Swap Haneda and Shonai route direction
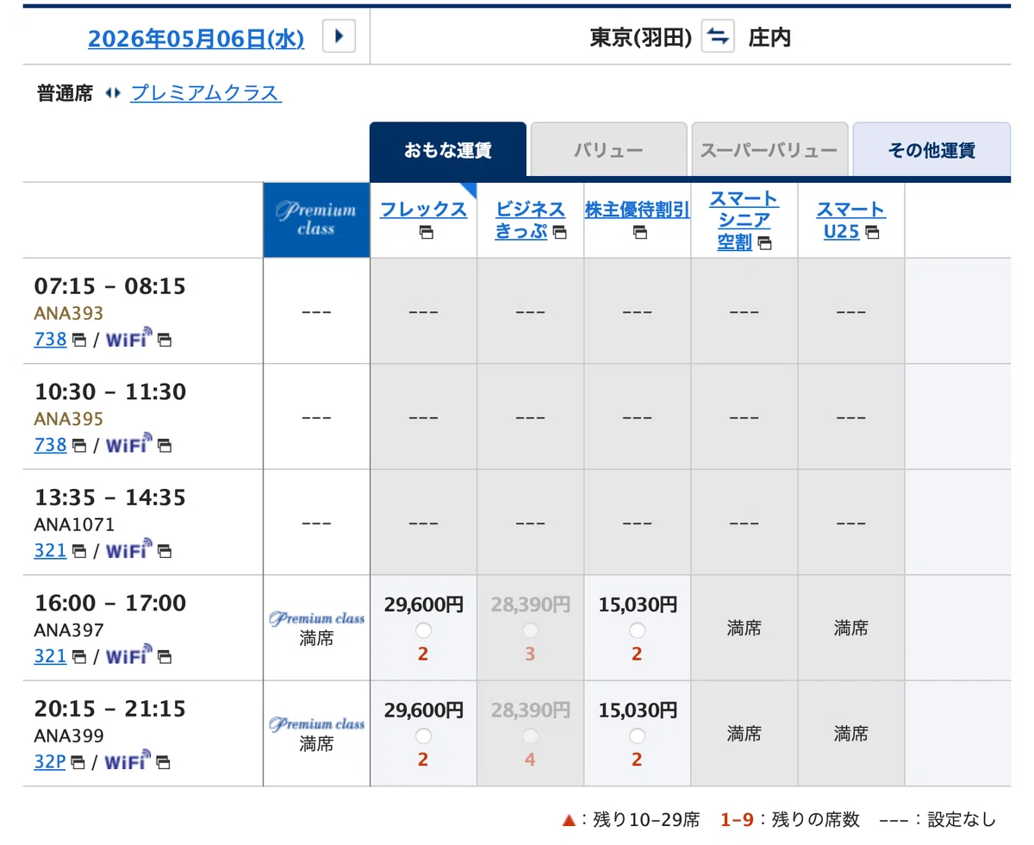The width and height of the screenshot is (1034, 845). coord(718,36)
